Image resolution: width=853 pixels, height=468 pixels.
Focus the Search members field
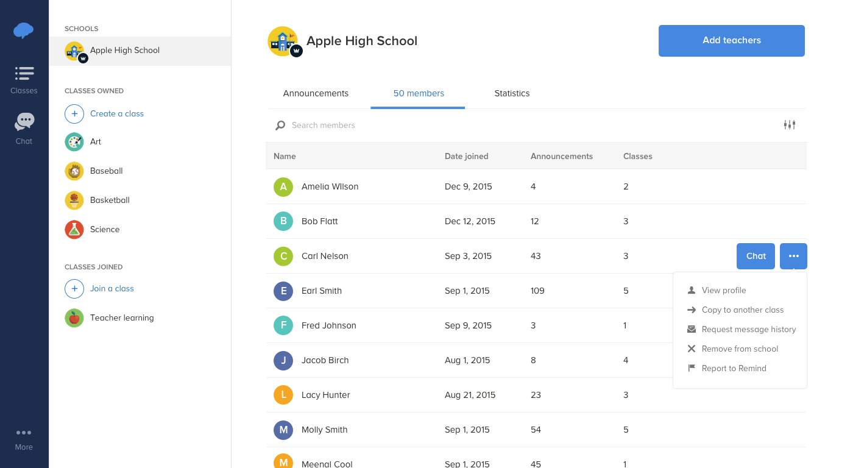click(x=524, y=125)
